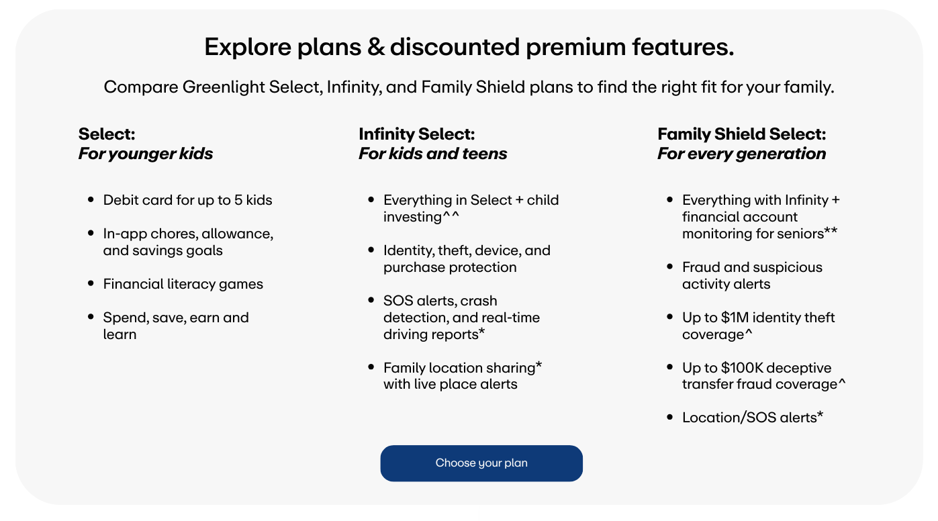The height and width of the screenshot is (521, 938).
Task: Click the Compare Greenlight plans subtitle text
Action: coord(469,87)
